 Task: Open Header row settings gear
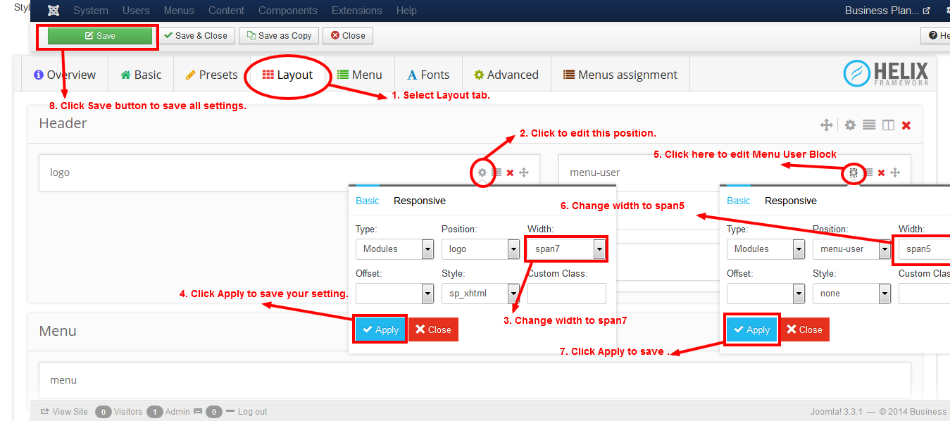click(850, 125)
